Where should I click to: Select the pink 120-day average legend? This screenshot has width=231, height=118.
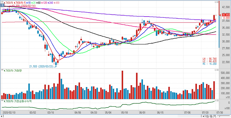tap(44, 3)
